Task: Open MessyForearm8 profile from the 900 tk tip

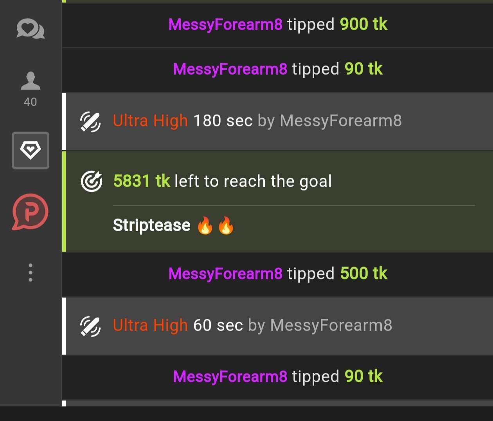Action: [x=225, y=25]
